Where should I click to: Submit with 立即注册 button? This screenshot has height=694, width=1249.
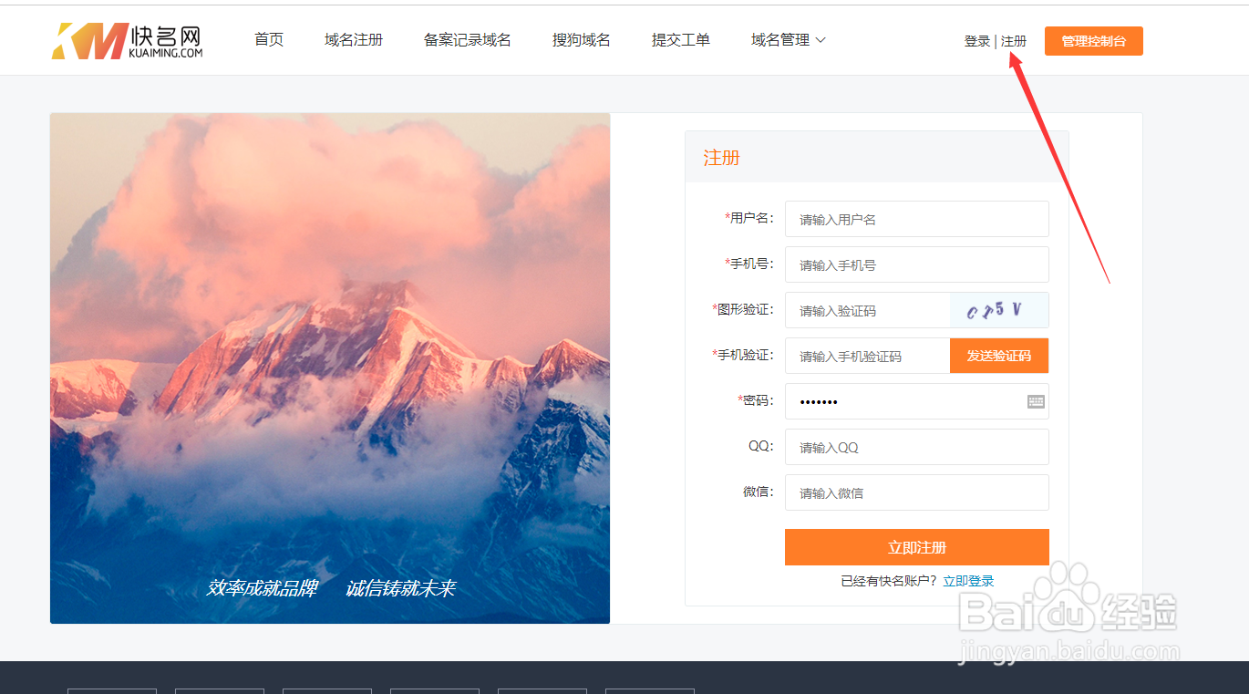(917, 547)
